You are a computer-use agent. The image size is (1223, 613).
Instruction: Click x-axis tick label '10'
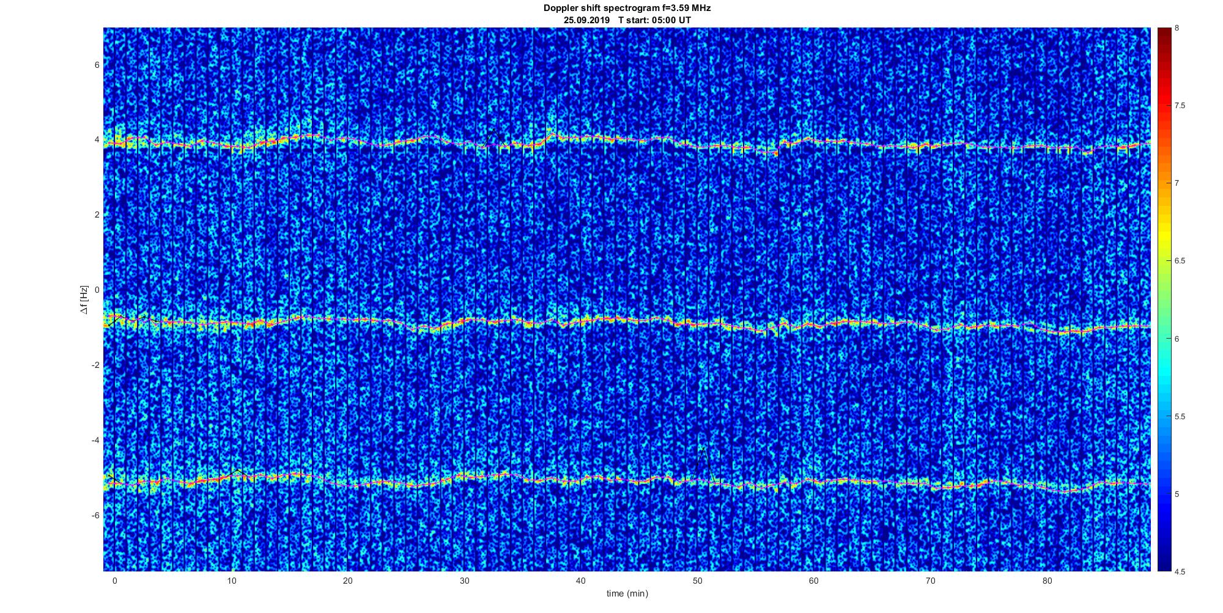coord(231,581)
